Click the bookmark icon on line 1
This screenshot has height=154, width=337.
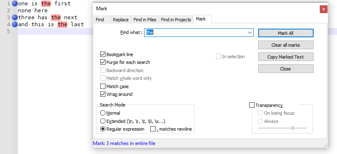pyautogui.click(x=15, y=3)
